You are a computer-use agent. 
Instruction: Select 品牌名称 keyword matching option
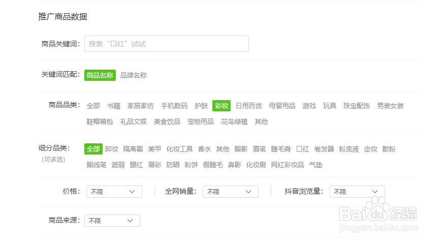pyautogui.click(x=134, y=75)
